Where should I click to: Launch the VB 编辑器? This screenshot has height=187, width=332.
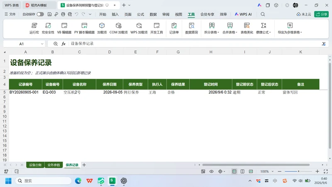pyautogui.click(x=64, y=28)
